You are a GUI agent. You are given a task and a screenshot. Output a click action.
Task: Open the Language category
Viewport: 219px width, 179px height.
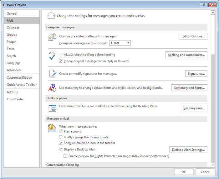click(x=22, y=63)
